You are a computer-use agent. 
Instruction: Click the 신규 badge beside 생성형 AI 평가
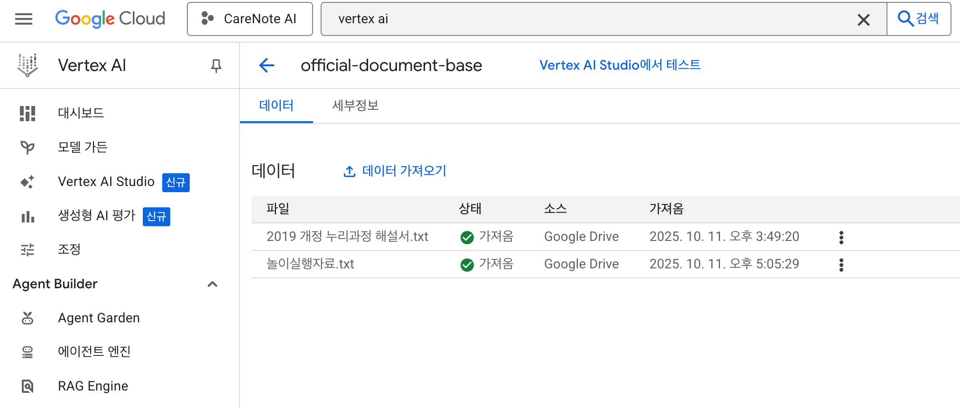click(x=157, y=217)
